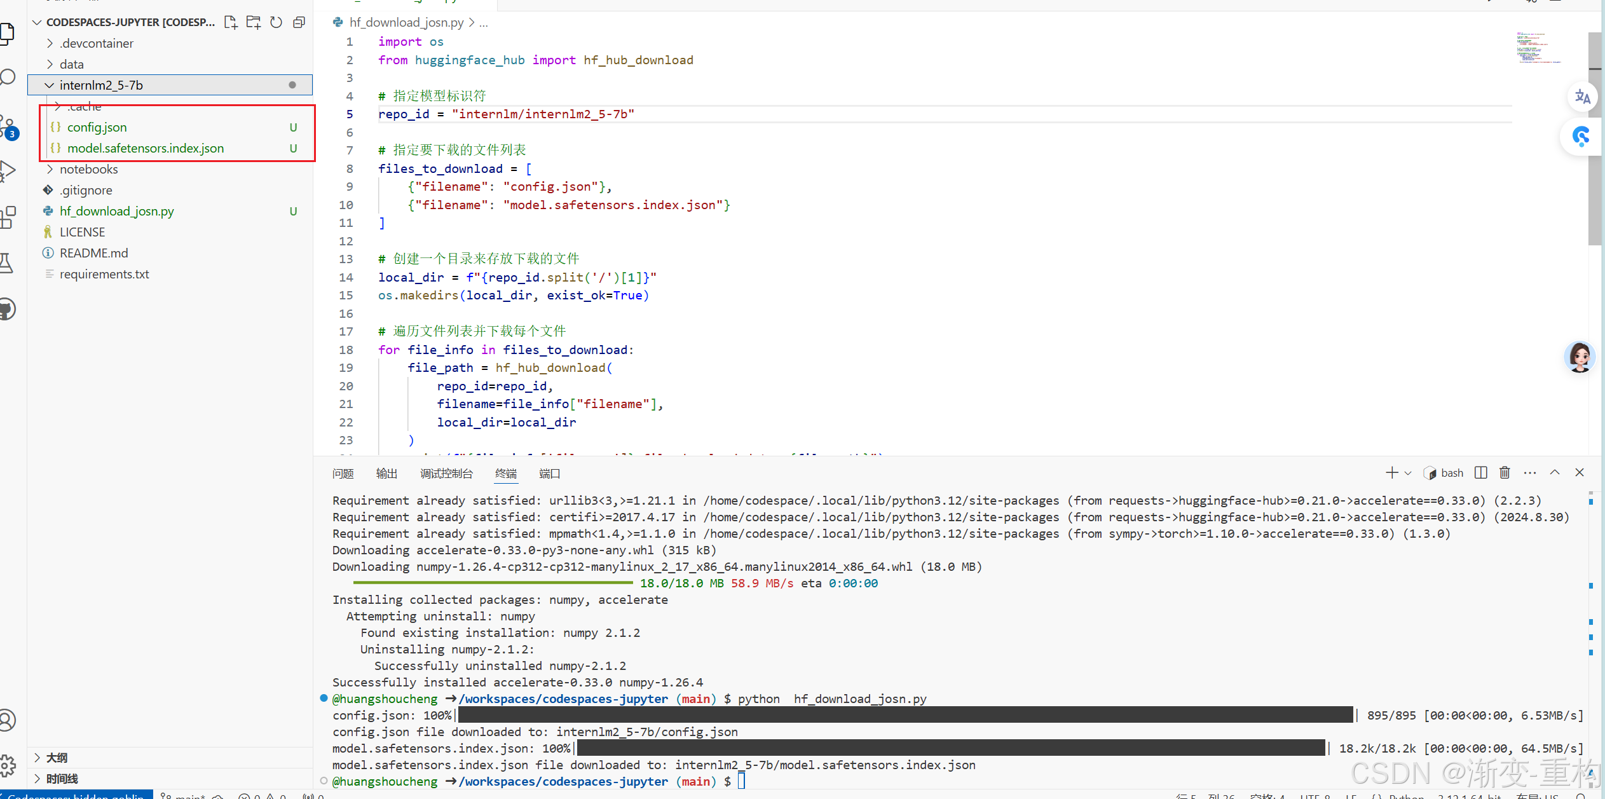
Task: Open README.md file
Action: 93,253
